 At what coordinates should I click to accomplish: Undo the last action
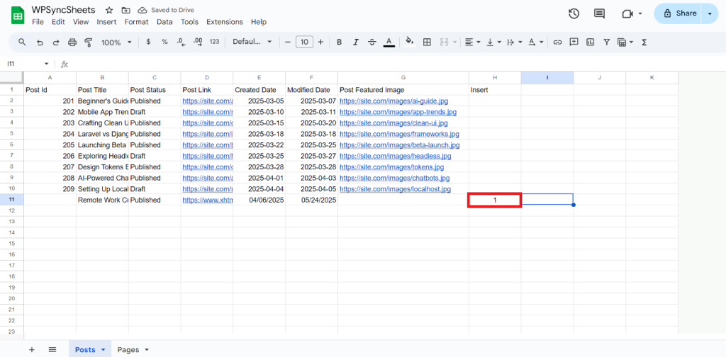(40, 42)
